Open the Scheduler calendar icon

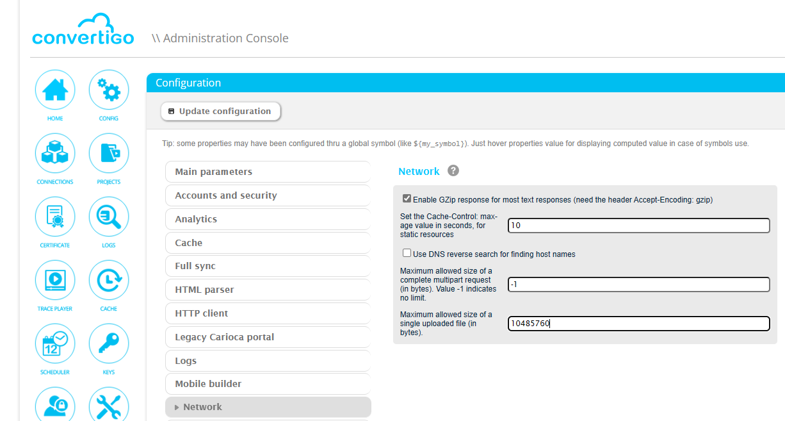pyautogui.click(x=55, y=343)
